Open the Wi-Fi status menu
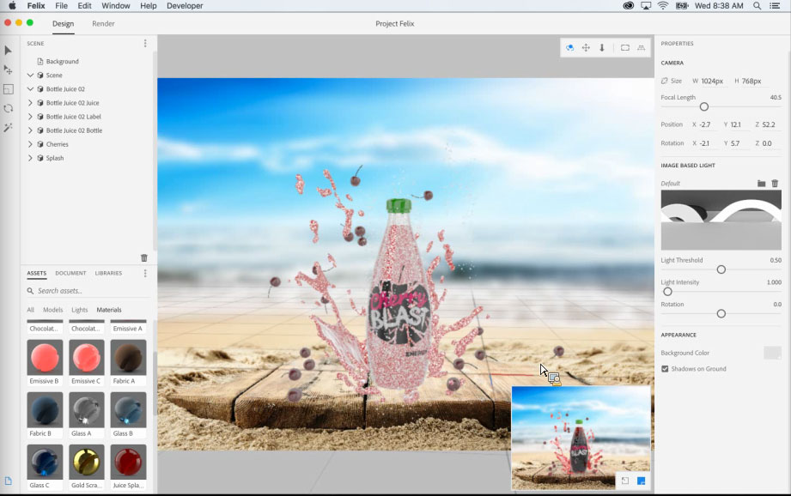This screenshot has height=496, width=791. 663,5
